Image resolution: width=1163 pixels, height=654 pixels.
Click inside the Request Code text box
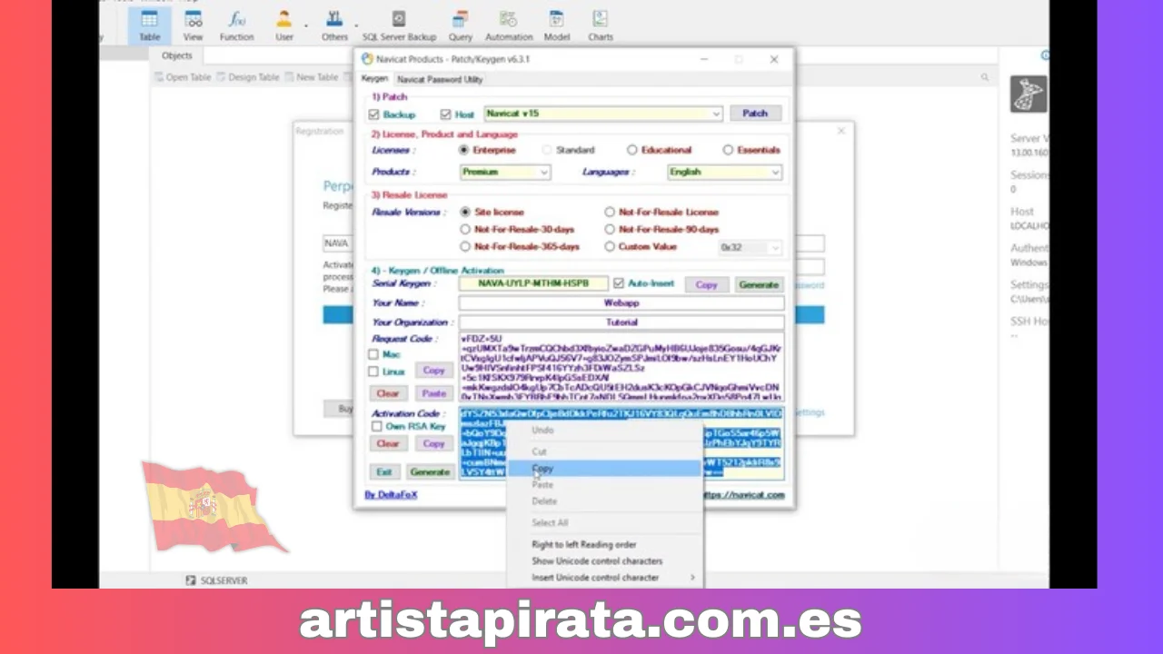(621, 367)
